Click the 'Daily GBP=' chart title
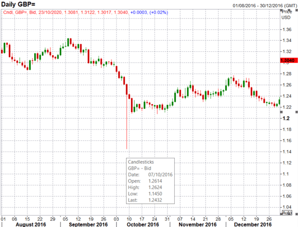The width and height of the screenshot is (298, 227). pos(18,4)
